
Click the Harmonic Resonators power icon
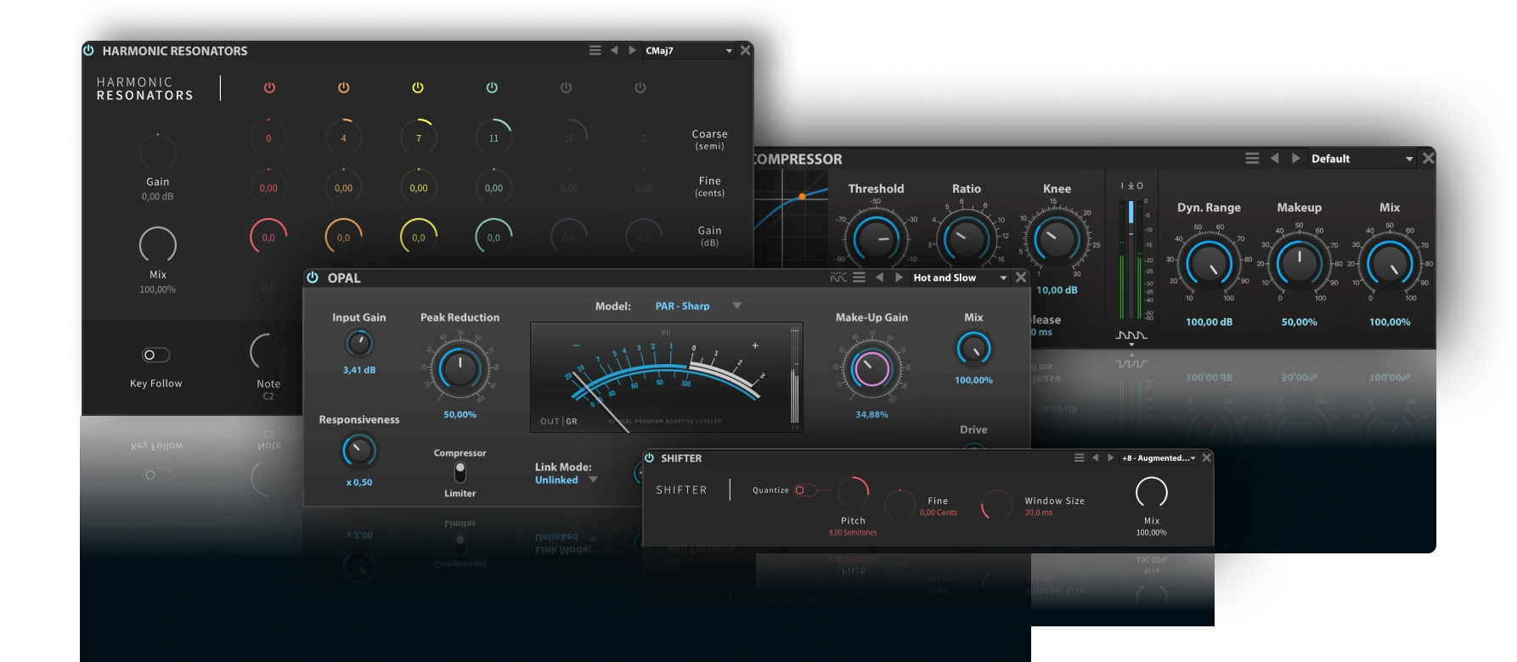click(88, 51)
